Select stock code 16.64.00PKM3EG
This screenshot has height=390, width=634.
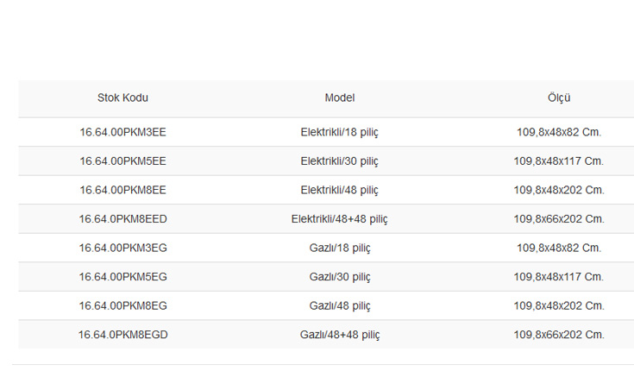point(122,248)
